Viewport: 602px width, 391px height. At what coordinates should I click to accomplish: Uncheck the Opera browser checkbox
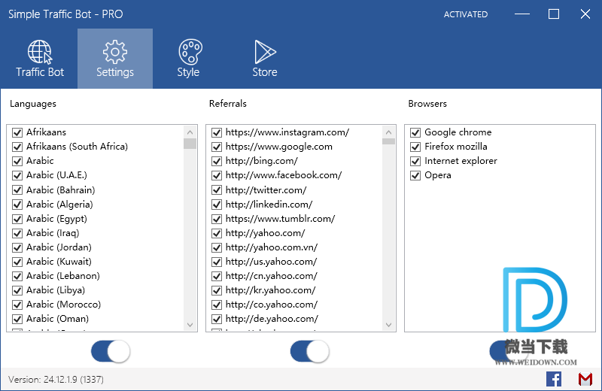[x=415, y=175]
